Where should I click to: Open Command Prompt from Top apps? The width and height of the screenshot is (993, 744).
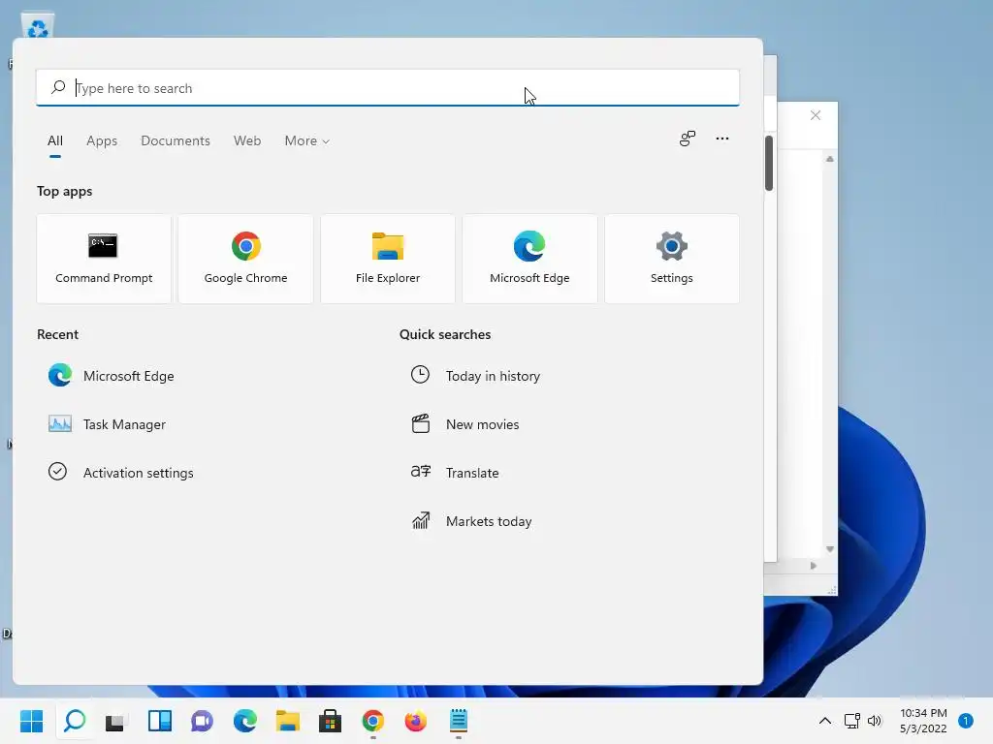tap(104, 259)
